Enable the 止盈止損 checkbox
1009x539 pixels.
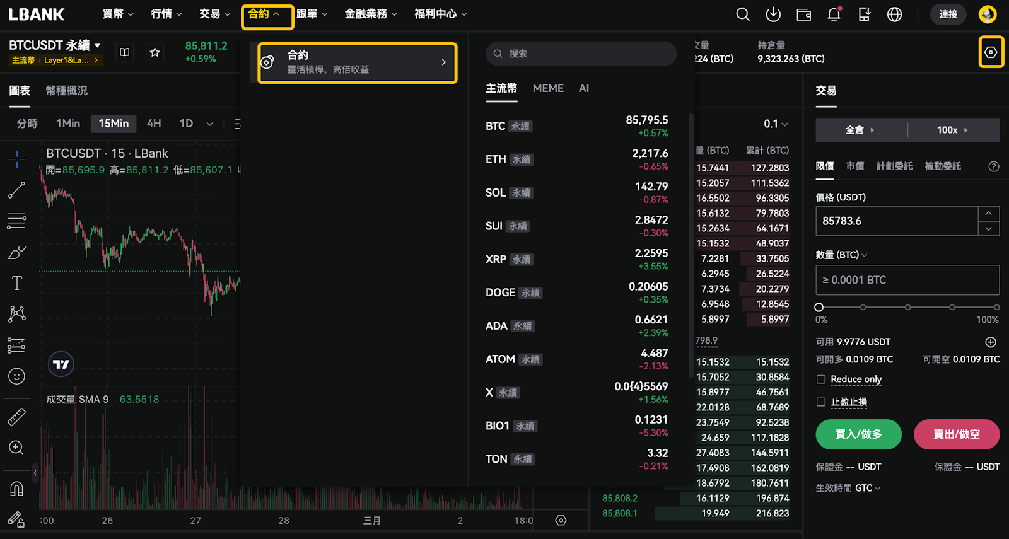pyautogui.click(x=821, y=402)
